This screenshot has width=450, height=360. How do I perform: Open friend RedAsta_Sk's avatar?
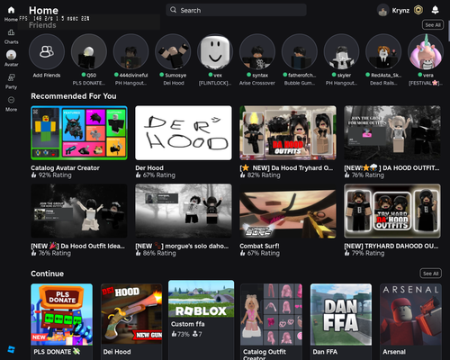(x=383, y=51)
